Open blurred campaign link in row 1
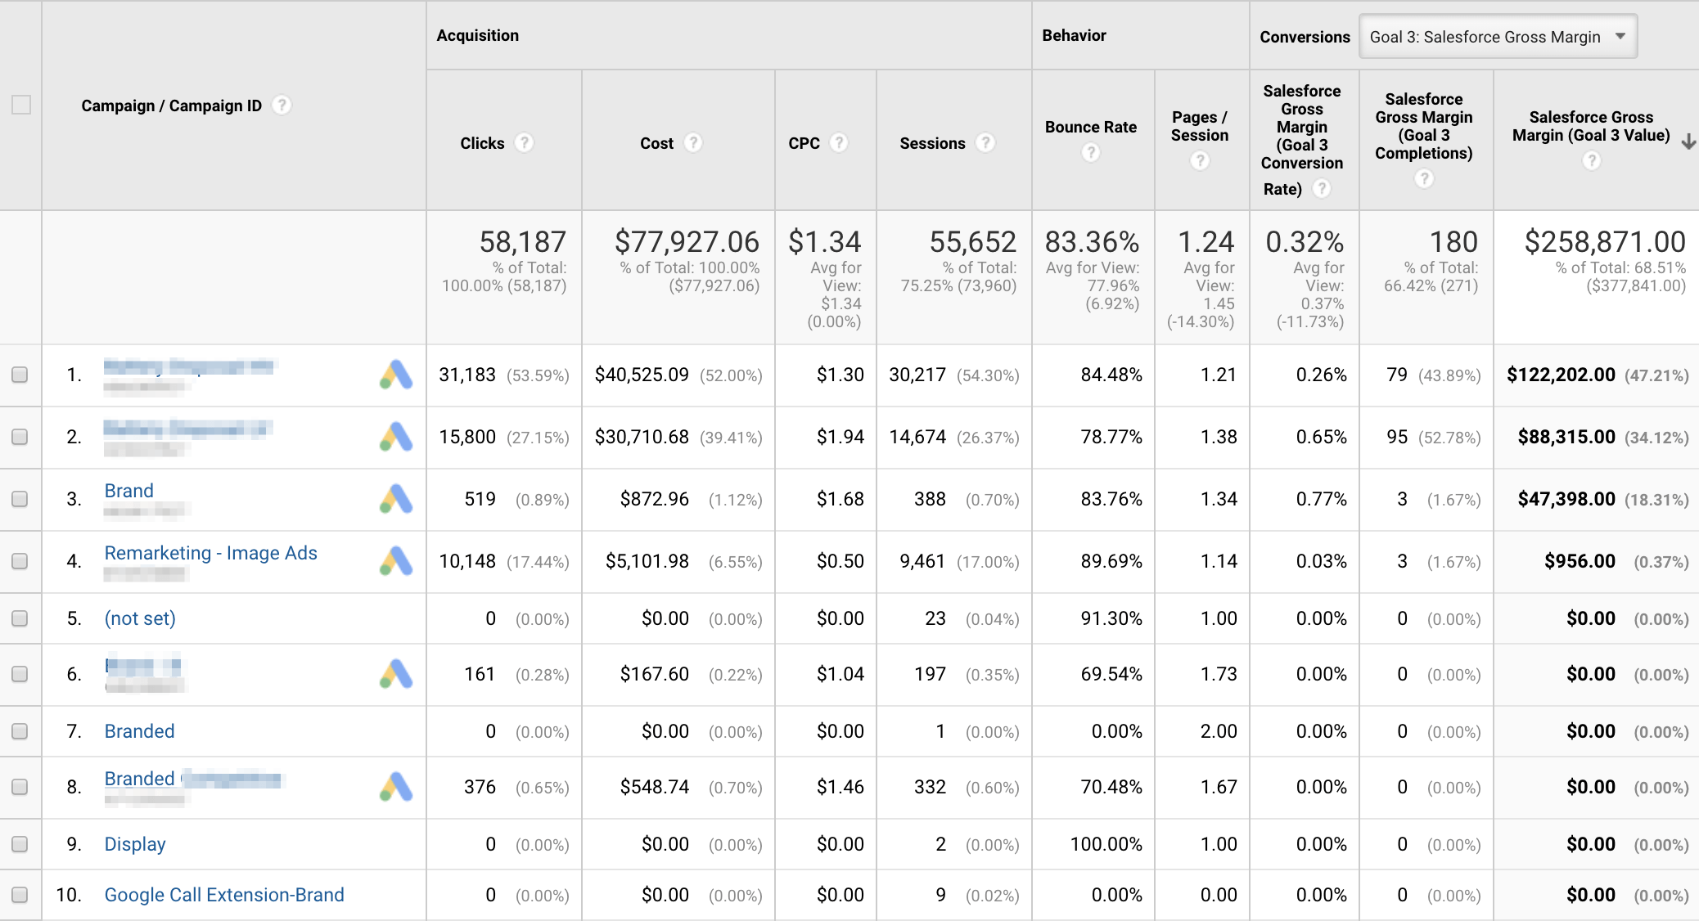This screenshot has height=921, width=1699. [189, 366]
